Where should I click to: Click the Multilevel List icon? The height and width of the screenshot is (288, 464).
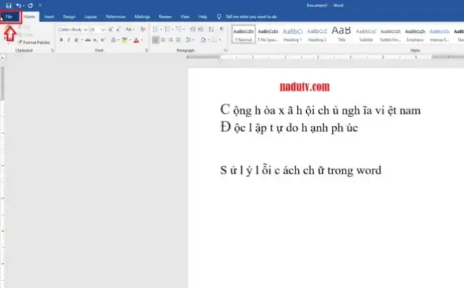tap(178, 29)
